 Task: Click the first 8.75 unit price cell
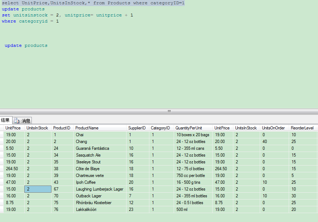click(x=14, y=203)
